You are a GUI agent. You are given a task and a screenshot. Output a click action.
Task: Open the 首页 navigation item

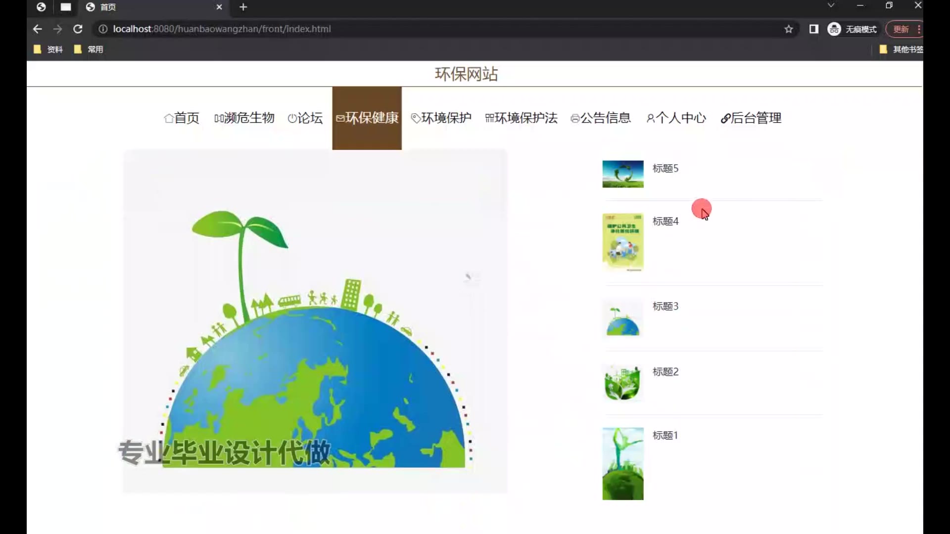182,118
